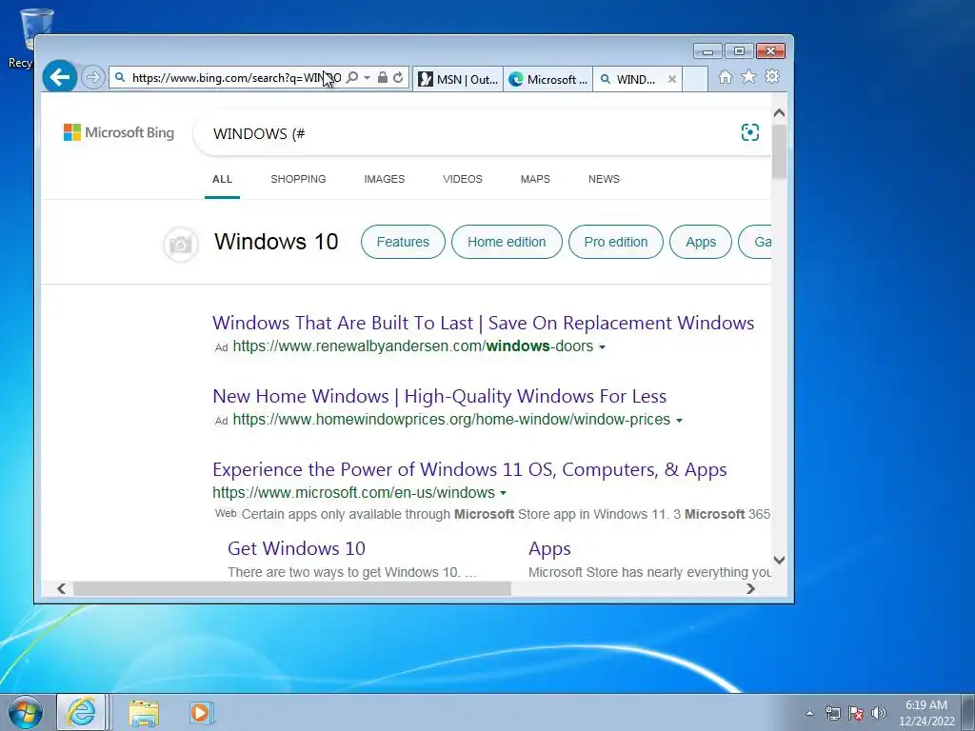Image resolution: width=975 pixels, height=731 pixels.
Task: Open the 'Get Windows 10' sublink
Action: click(297, 548)
